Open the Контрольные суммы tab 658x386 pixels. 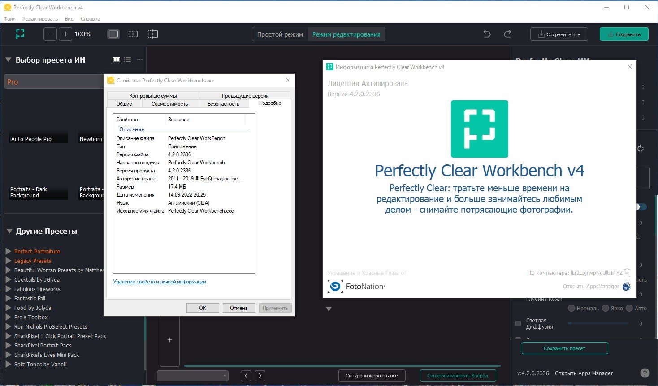(153, 95)
